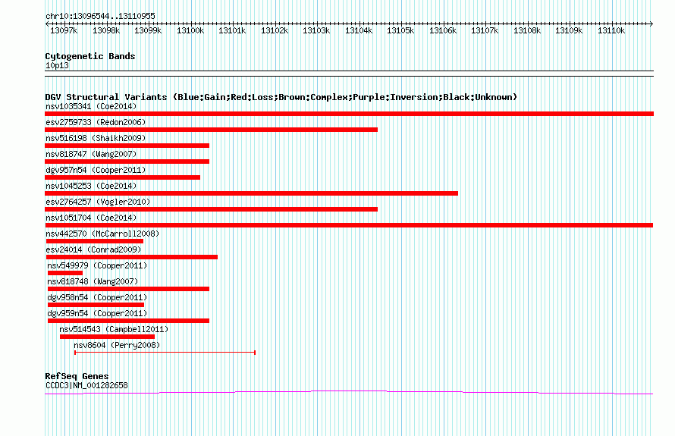The width and height of the screenshot is (675, 436).
Task: Select the 13104k scale position
Action: tap(359, 30)
